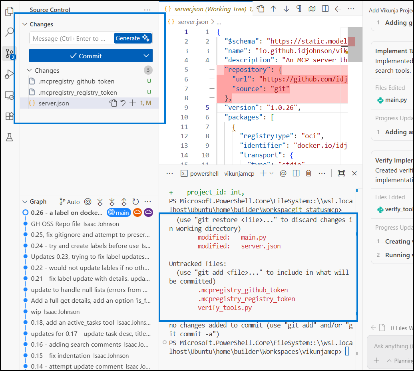Open the Extensions view

[9, 116]
